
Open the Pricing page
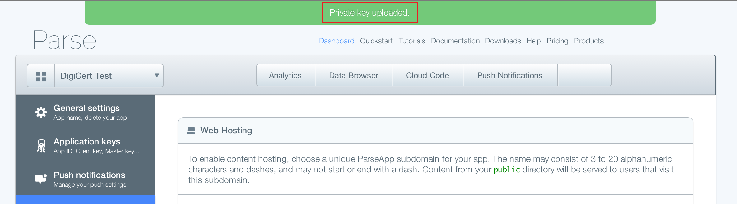[557, 41]
